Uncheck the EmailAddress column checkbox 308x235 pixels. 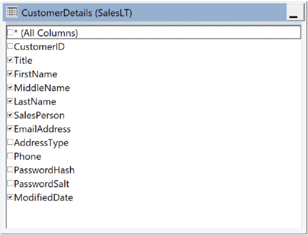pyautogui.click(x=10, y=128)
